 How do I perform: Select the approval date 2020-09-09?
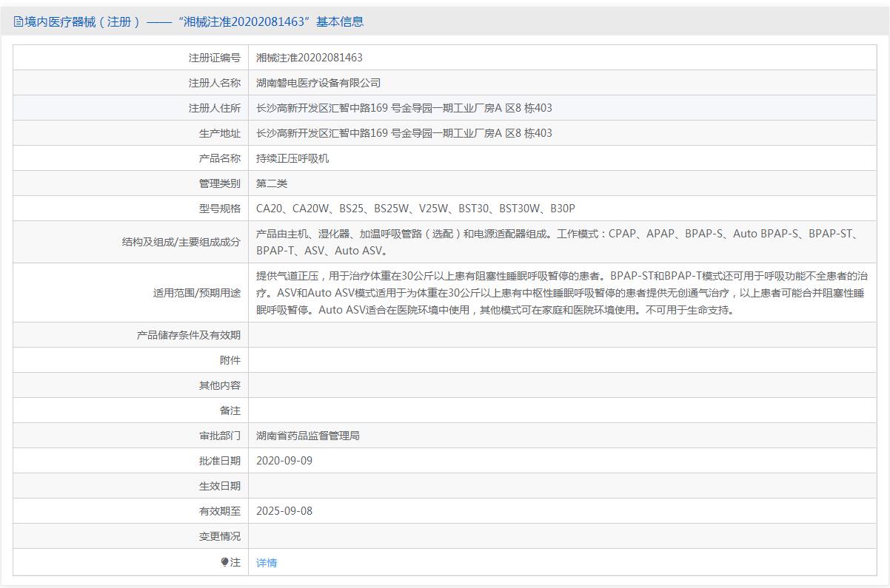pos(284,461)
